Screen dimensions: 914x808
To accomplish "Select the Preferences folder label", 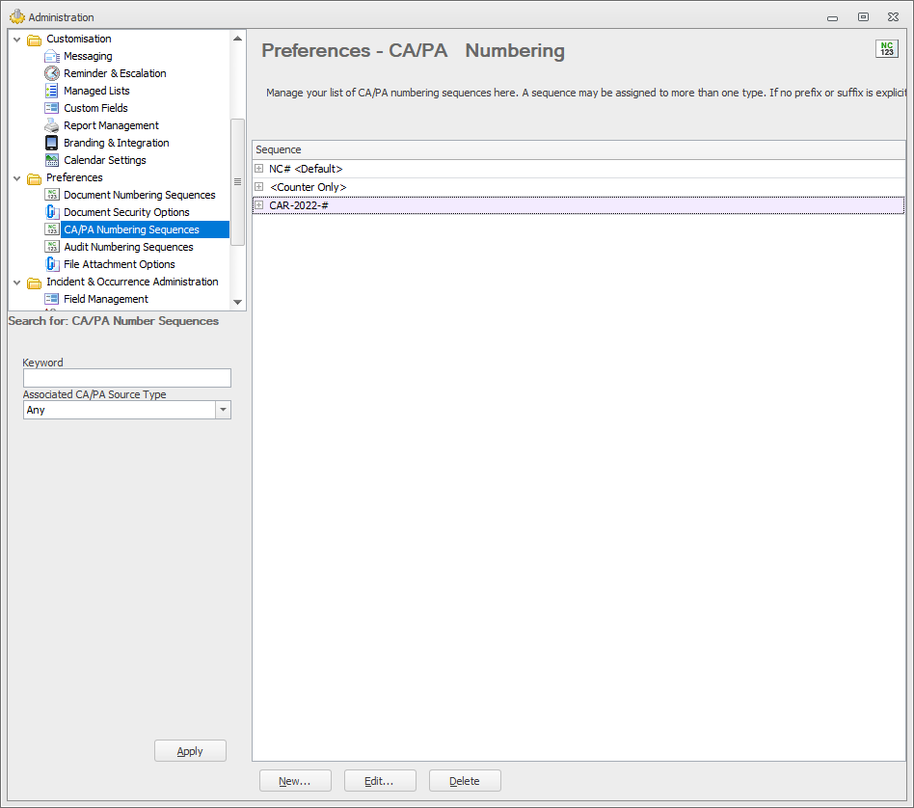I will (74, 177).
